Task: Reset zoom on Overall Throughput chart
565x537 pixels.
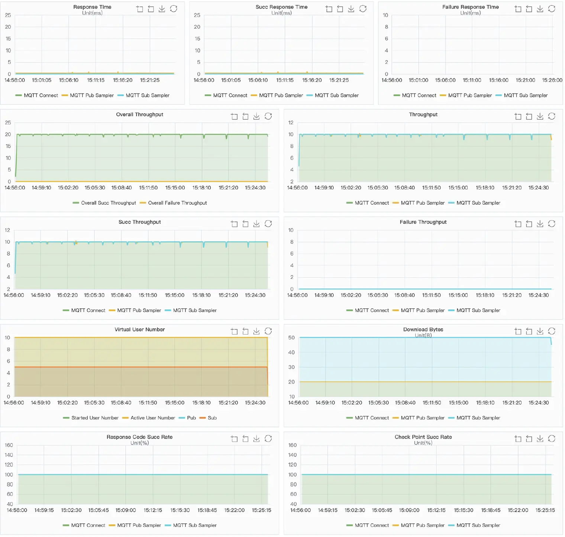Action: tap(245, 117)
